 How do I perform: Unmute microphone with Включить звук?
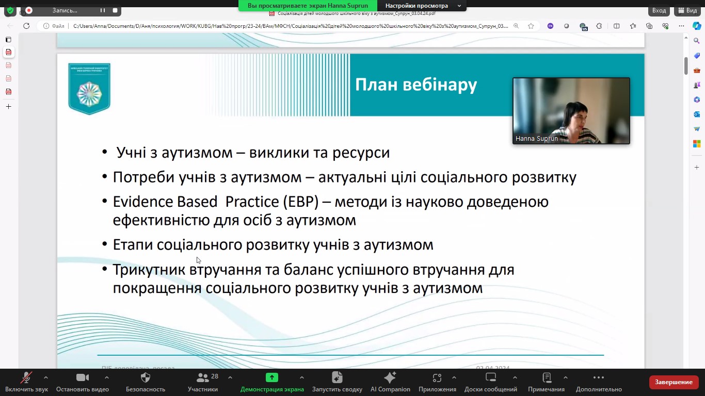tap(26, 378)
